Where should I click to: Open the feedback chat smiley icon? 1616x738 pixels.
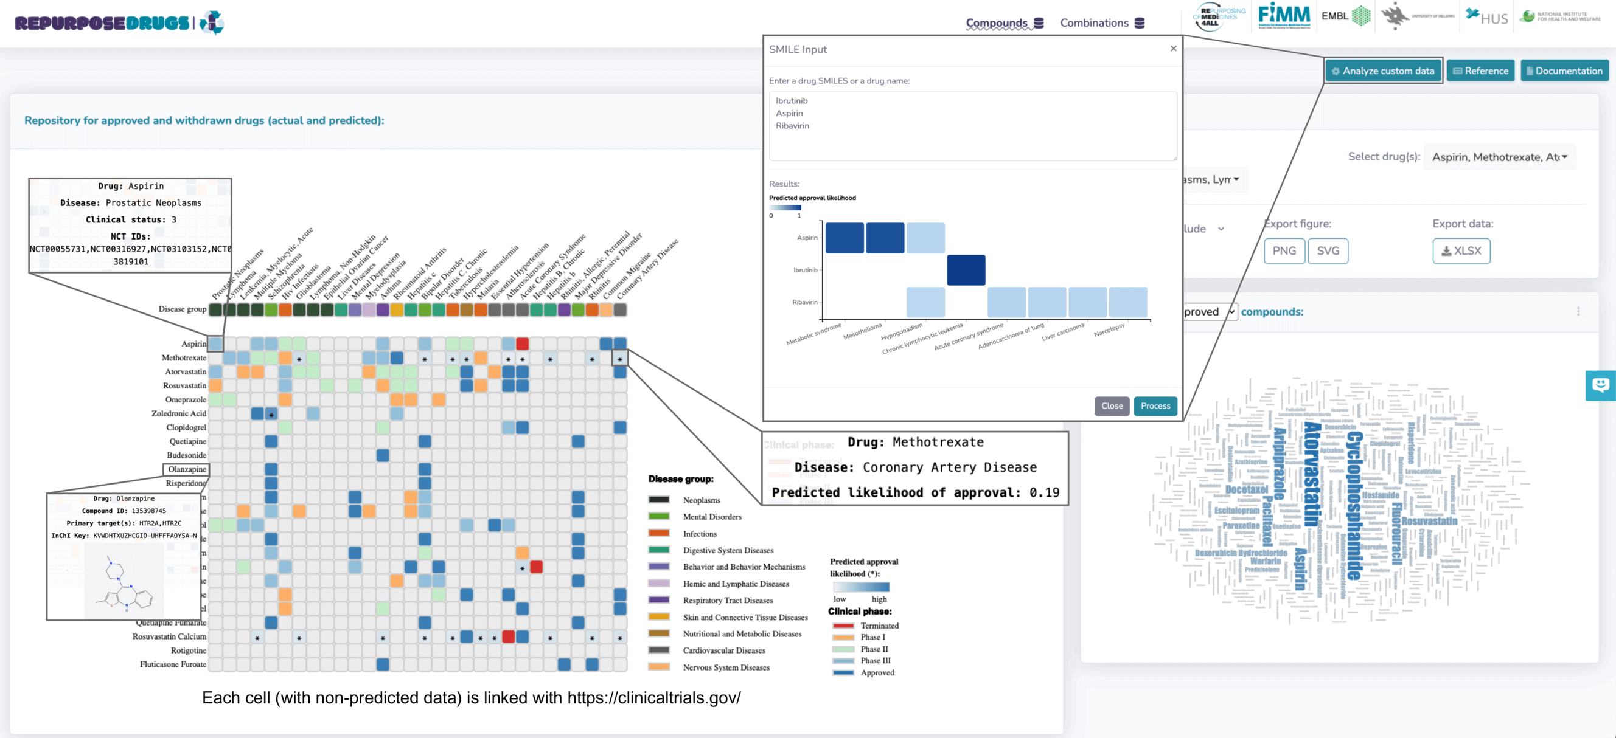coord(1600,385)
